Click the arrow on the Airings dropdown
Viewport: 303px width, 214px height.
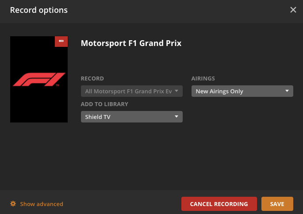coord(287,91)
